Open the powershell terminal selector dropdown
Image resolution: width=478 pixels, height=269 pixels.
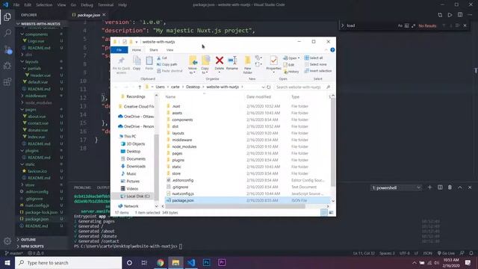pos(396,188)
